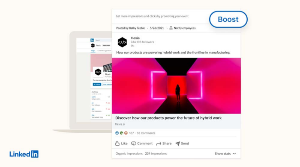Open the Flexis hexagon logo in the post
This screenshot has width=300, height=167.
pyautogui.click(x=122, y=42)
